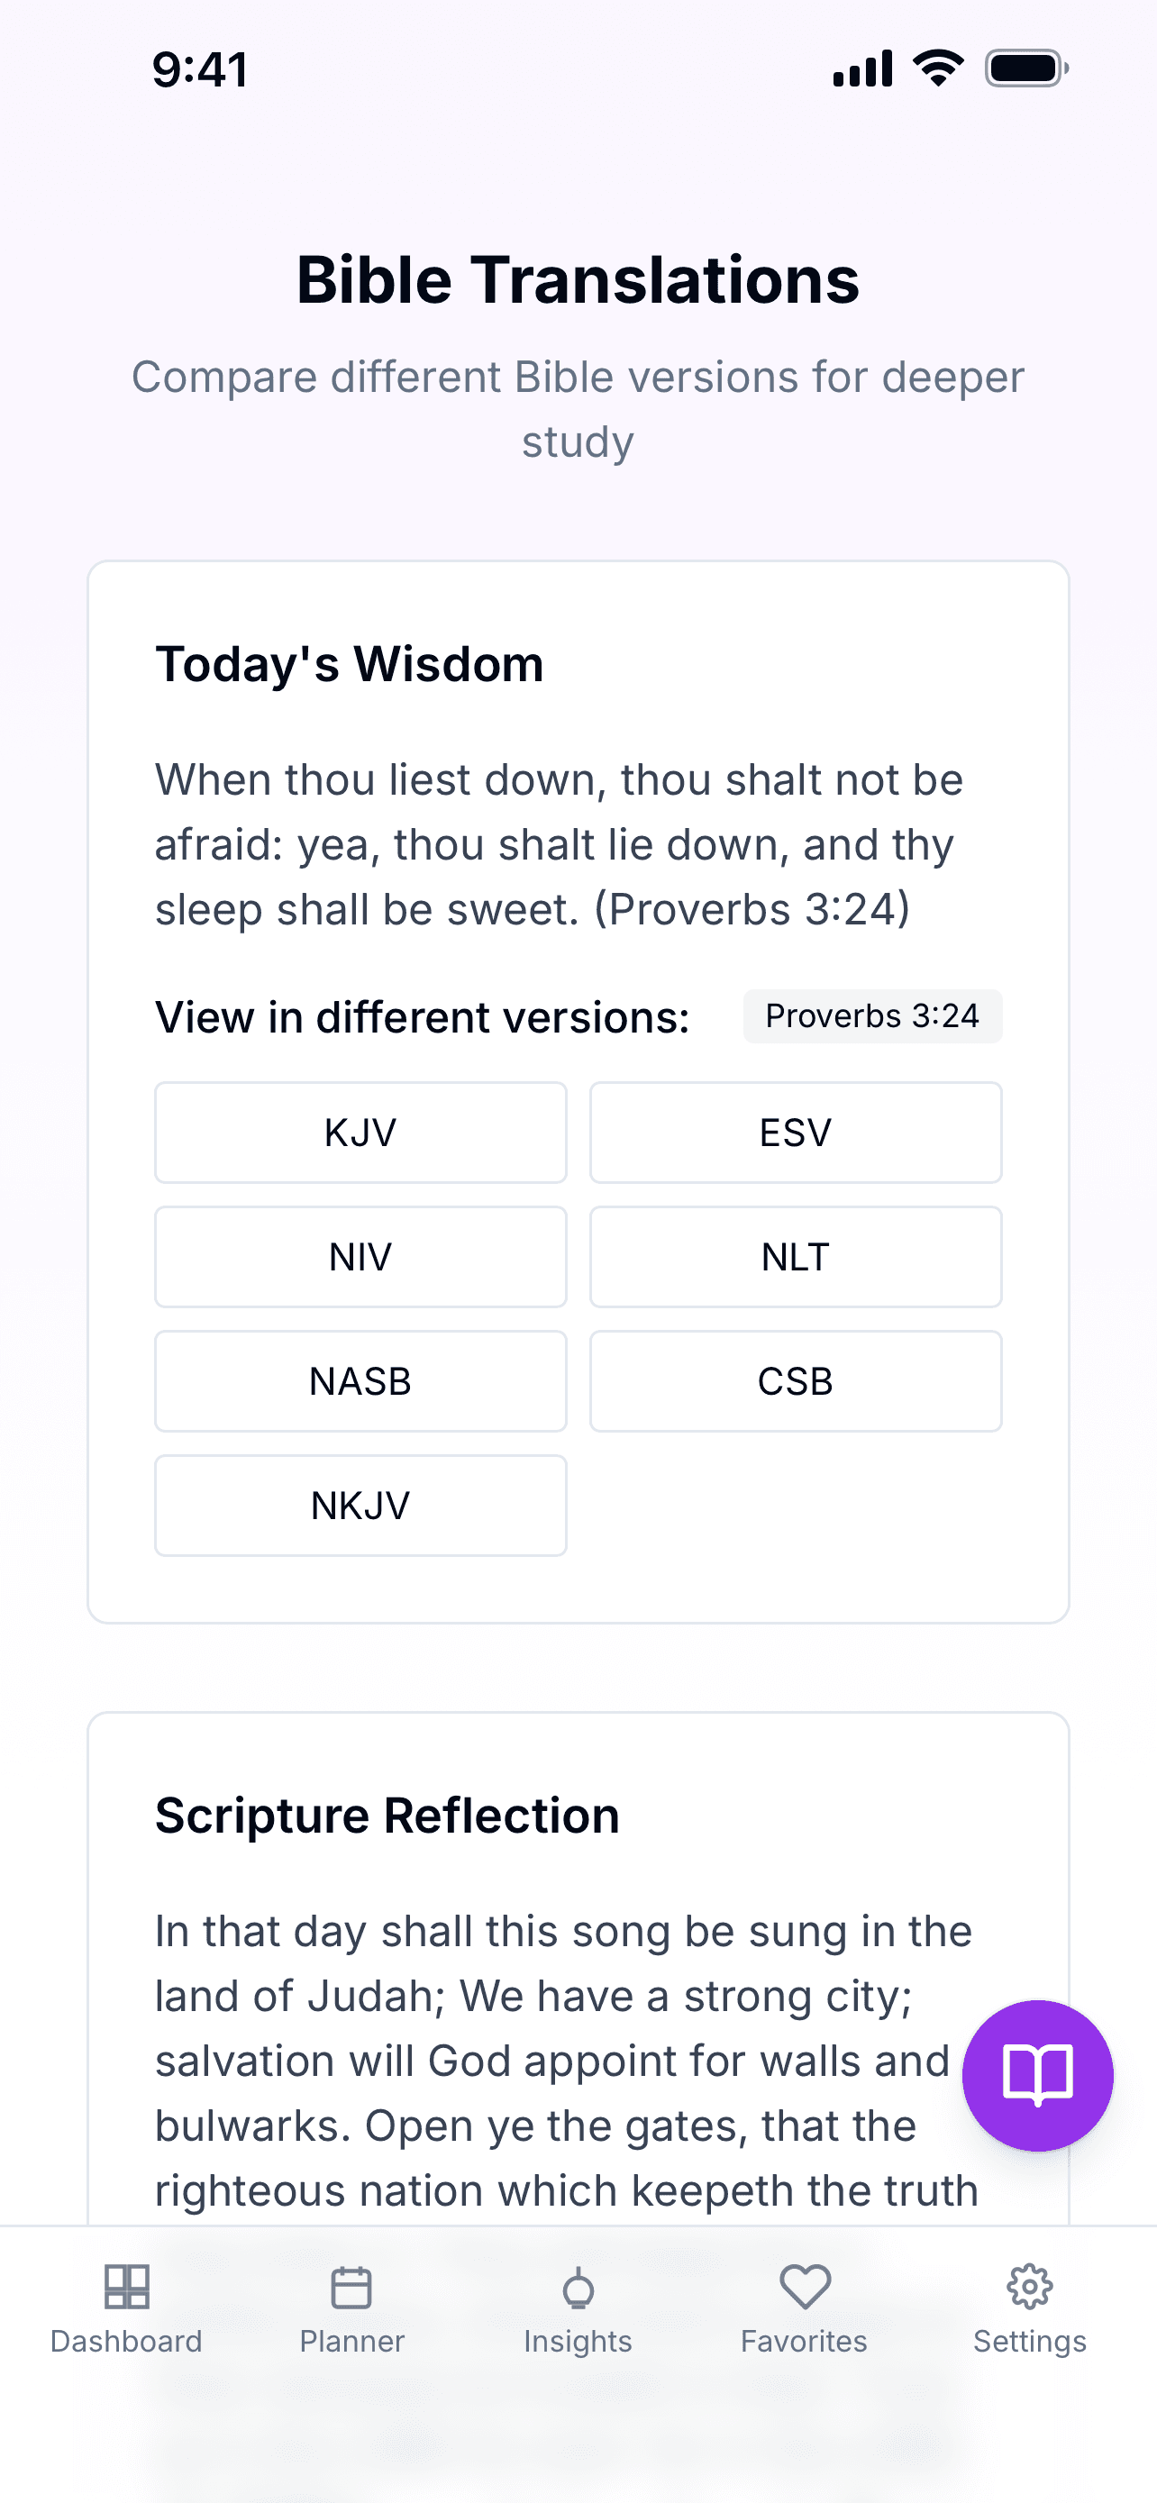Open the Scripture Reflection card heading

click(x=387, y=1815)
